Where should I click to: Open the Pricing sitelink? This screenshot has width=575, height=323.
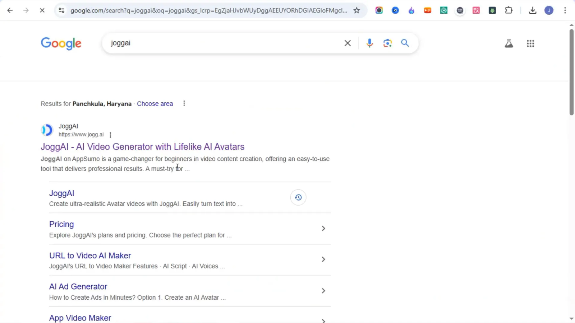61,224
